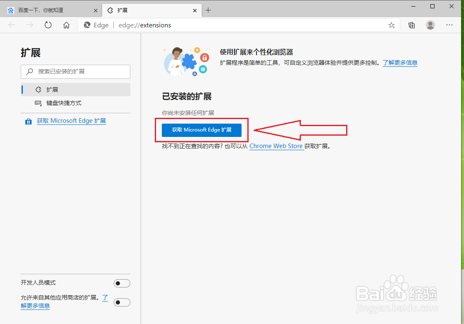Click the browser forward arrow

[x=30, y=25]
